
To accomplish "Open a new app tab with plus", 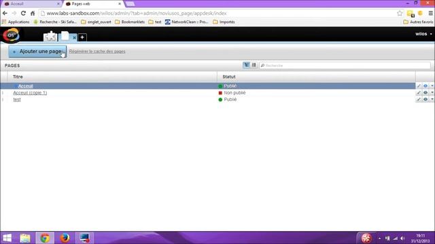I will pyautogui.click(x=82, y=37).
